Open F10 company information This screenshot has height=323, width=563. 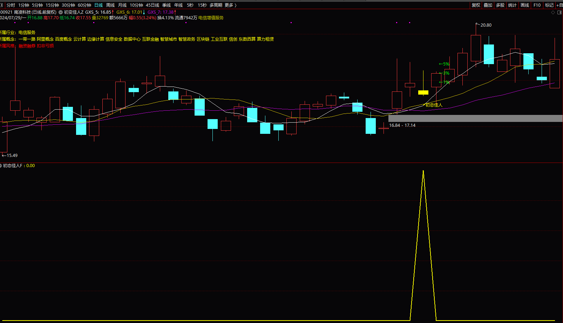[537, 5]
